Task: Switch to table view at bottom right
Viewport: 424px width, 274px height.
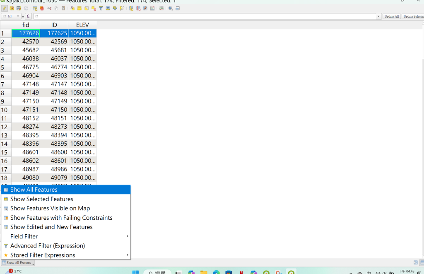Action: click(x=422, y=263)
